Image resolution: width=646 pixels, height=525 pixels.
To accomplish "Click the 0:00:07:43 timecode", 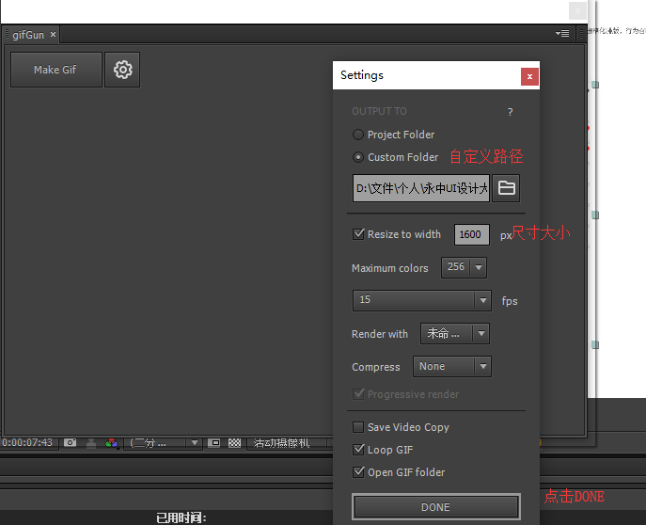I will [27, 443].
